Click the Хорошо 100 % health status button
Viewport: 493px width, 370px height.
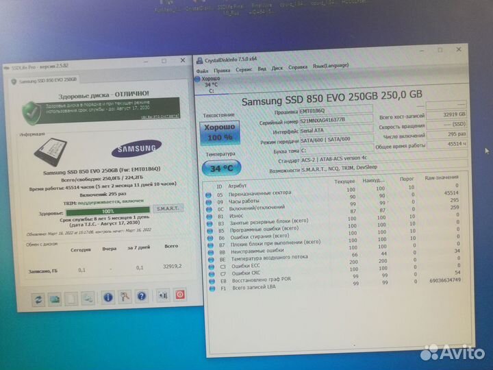pyautogui.click(x=220, y=132)
